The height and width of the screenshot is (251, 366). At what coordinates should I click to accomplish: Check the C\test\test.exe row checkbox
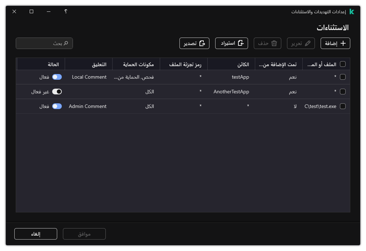(x=343, y=106)
